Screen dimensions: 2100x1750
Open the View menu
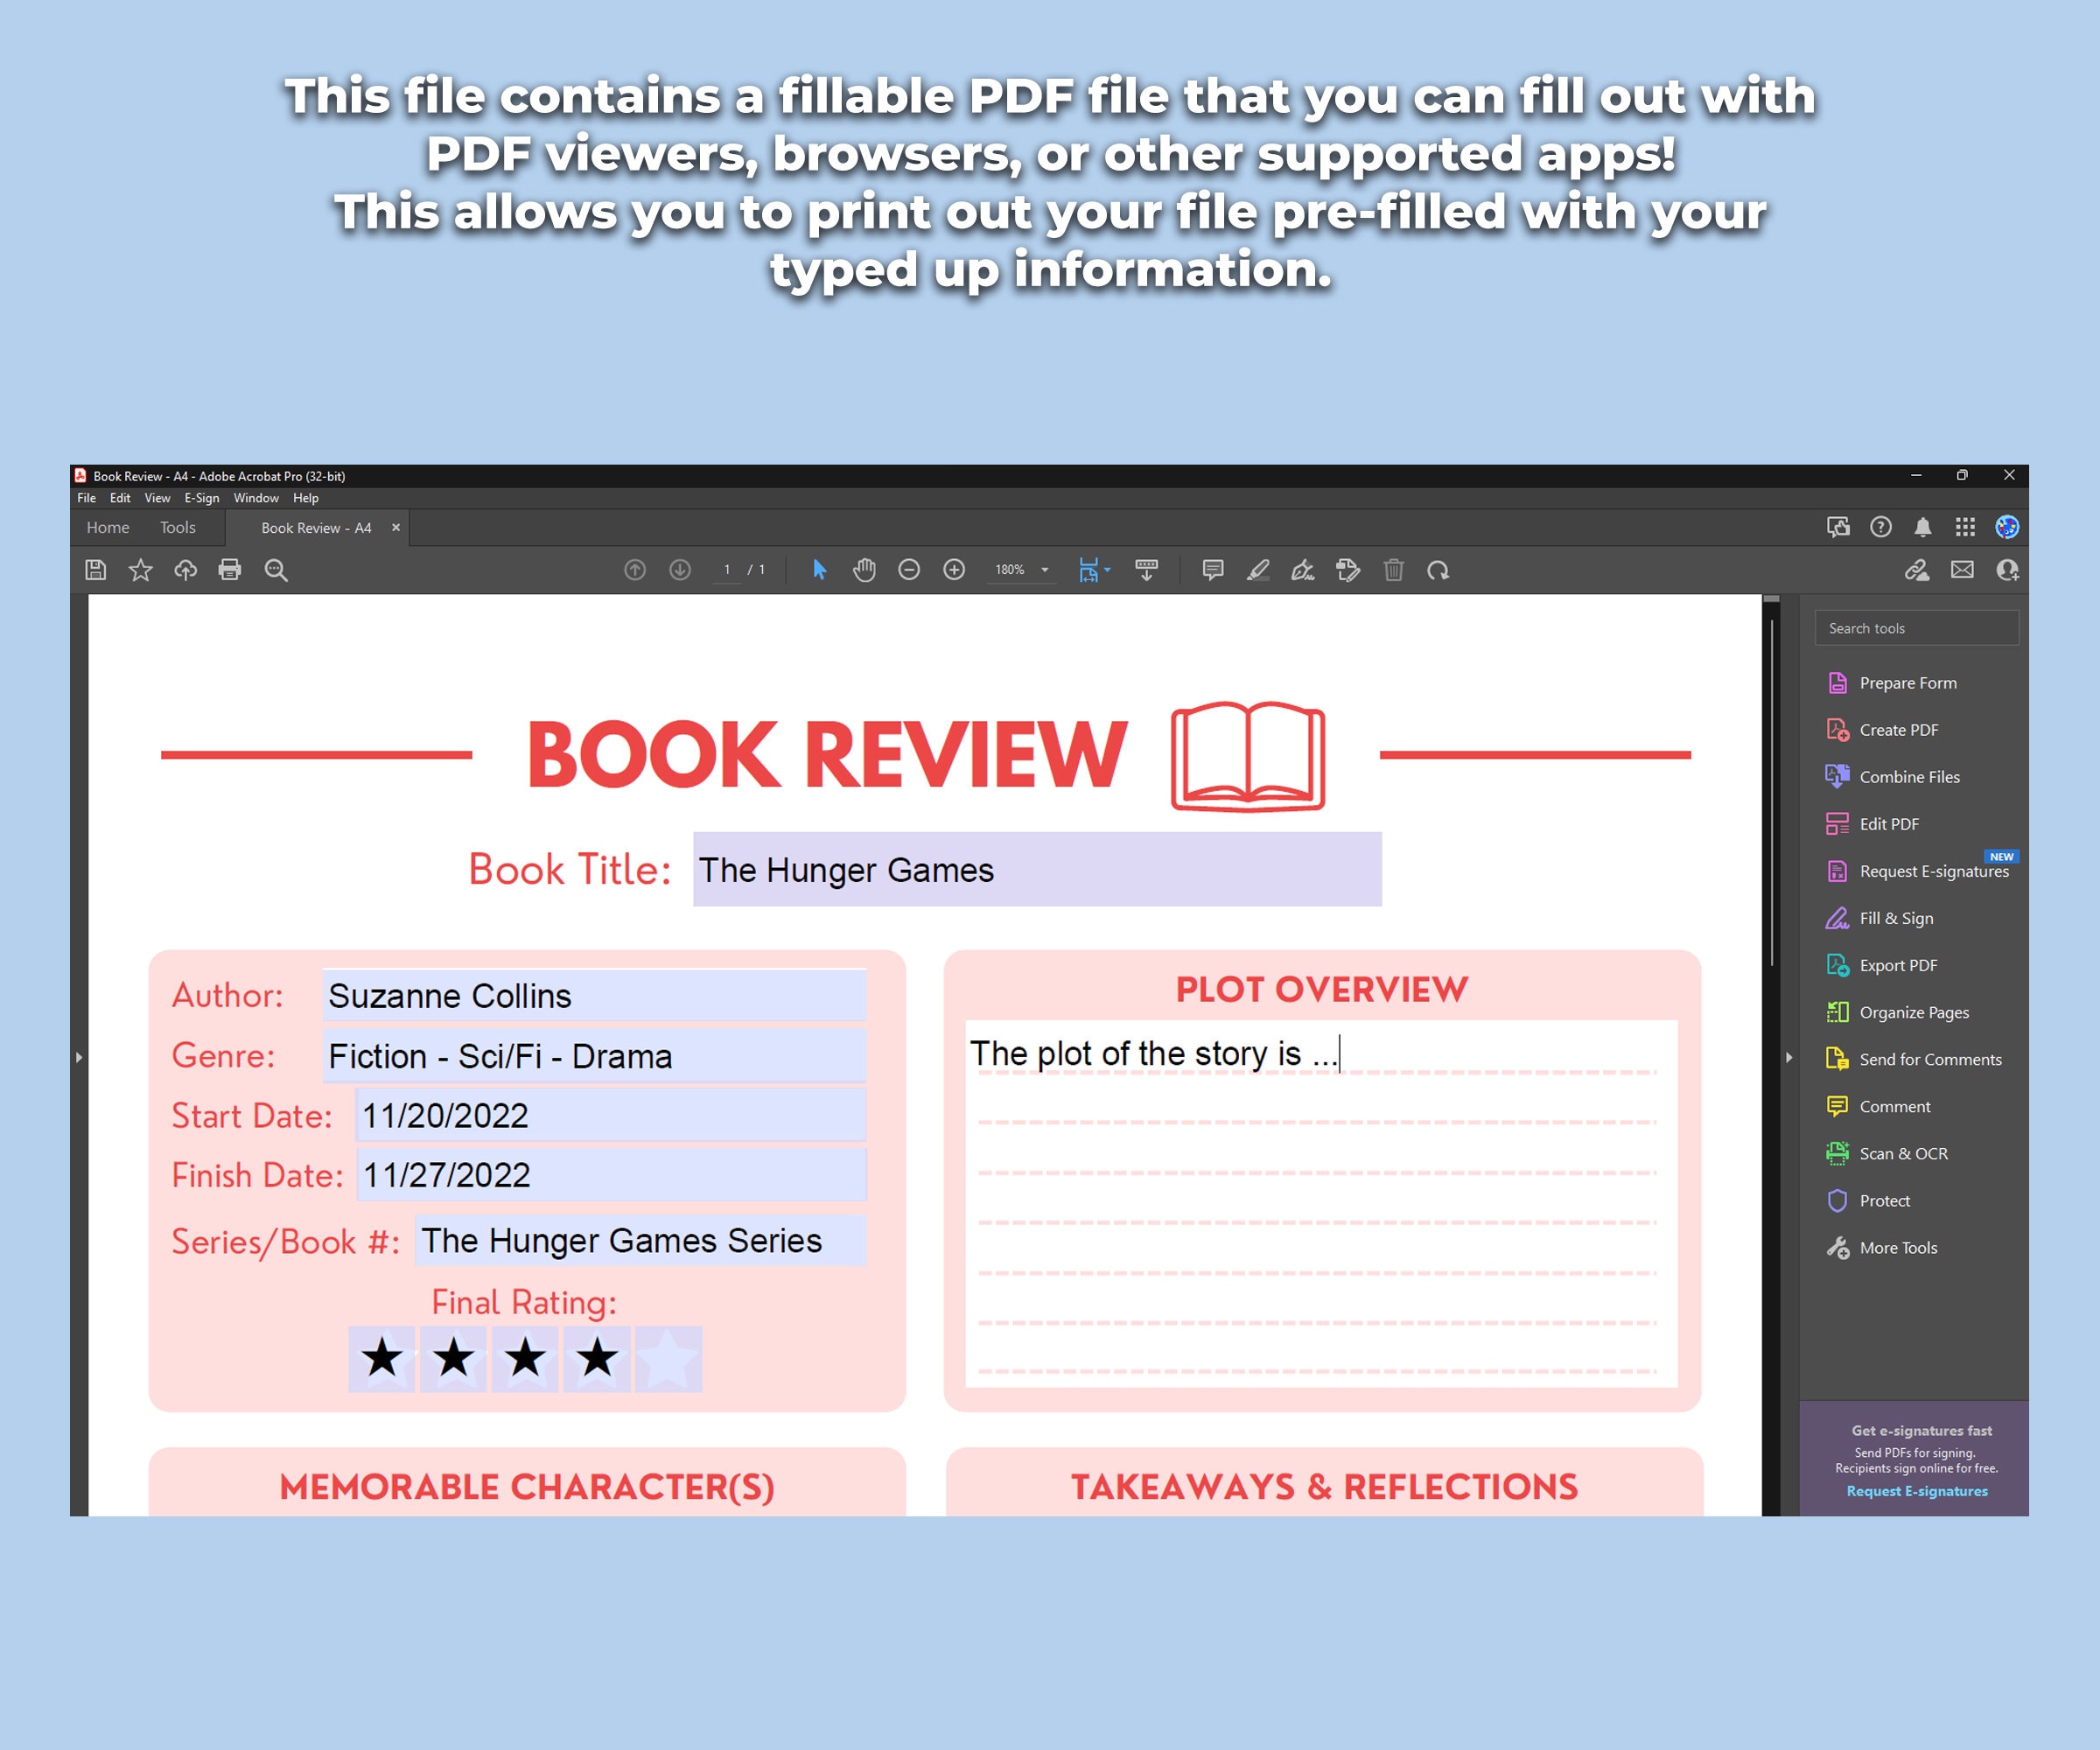[x=157, y=498]
